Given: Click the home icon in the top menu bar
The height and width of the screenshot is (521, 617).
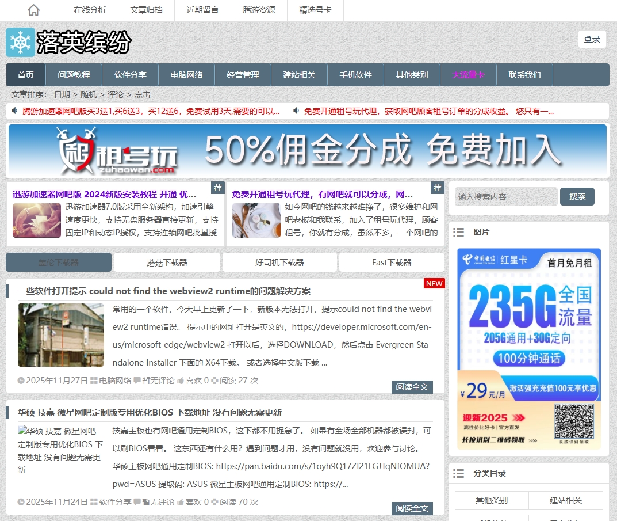Looking at the screenshot, I should point(33,10).
